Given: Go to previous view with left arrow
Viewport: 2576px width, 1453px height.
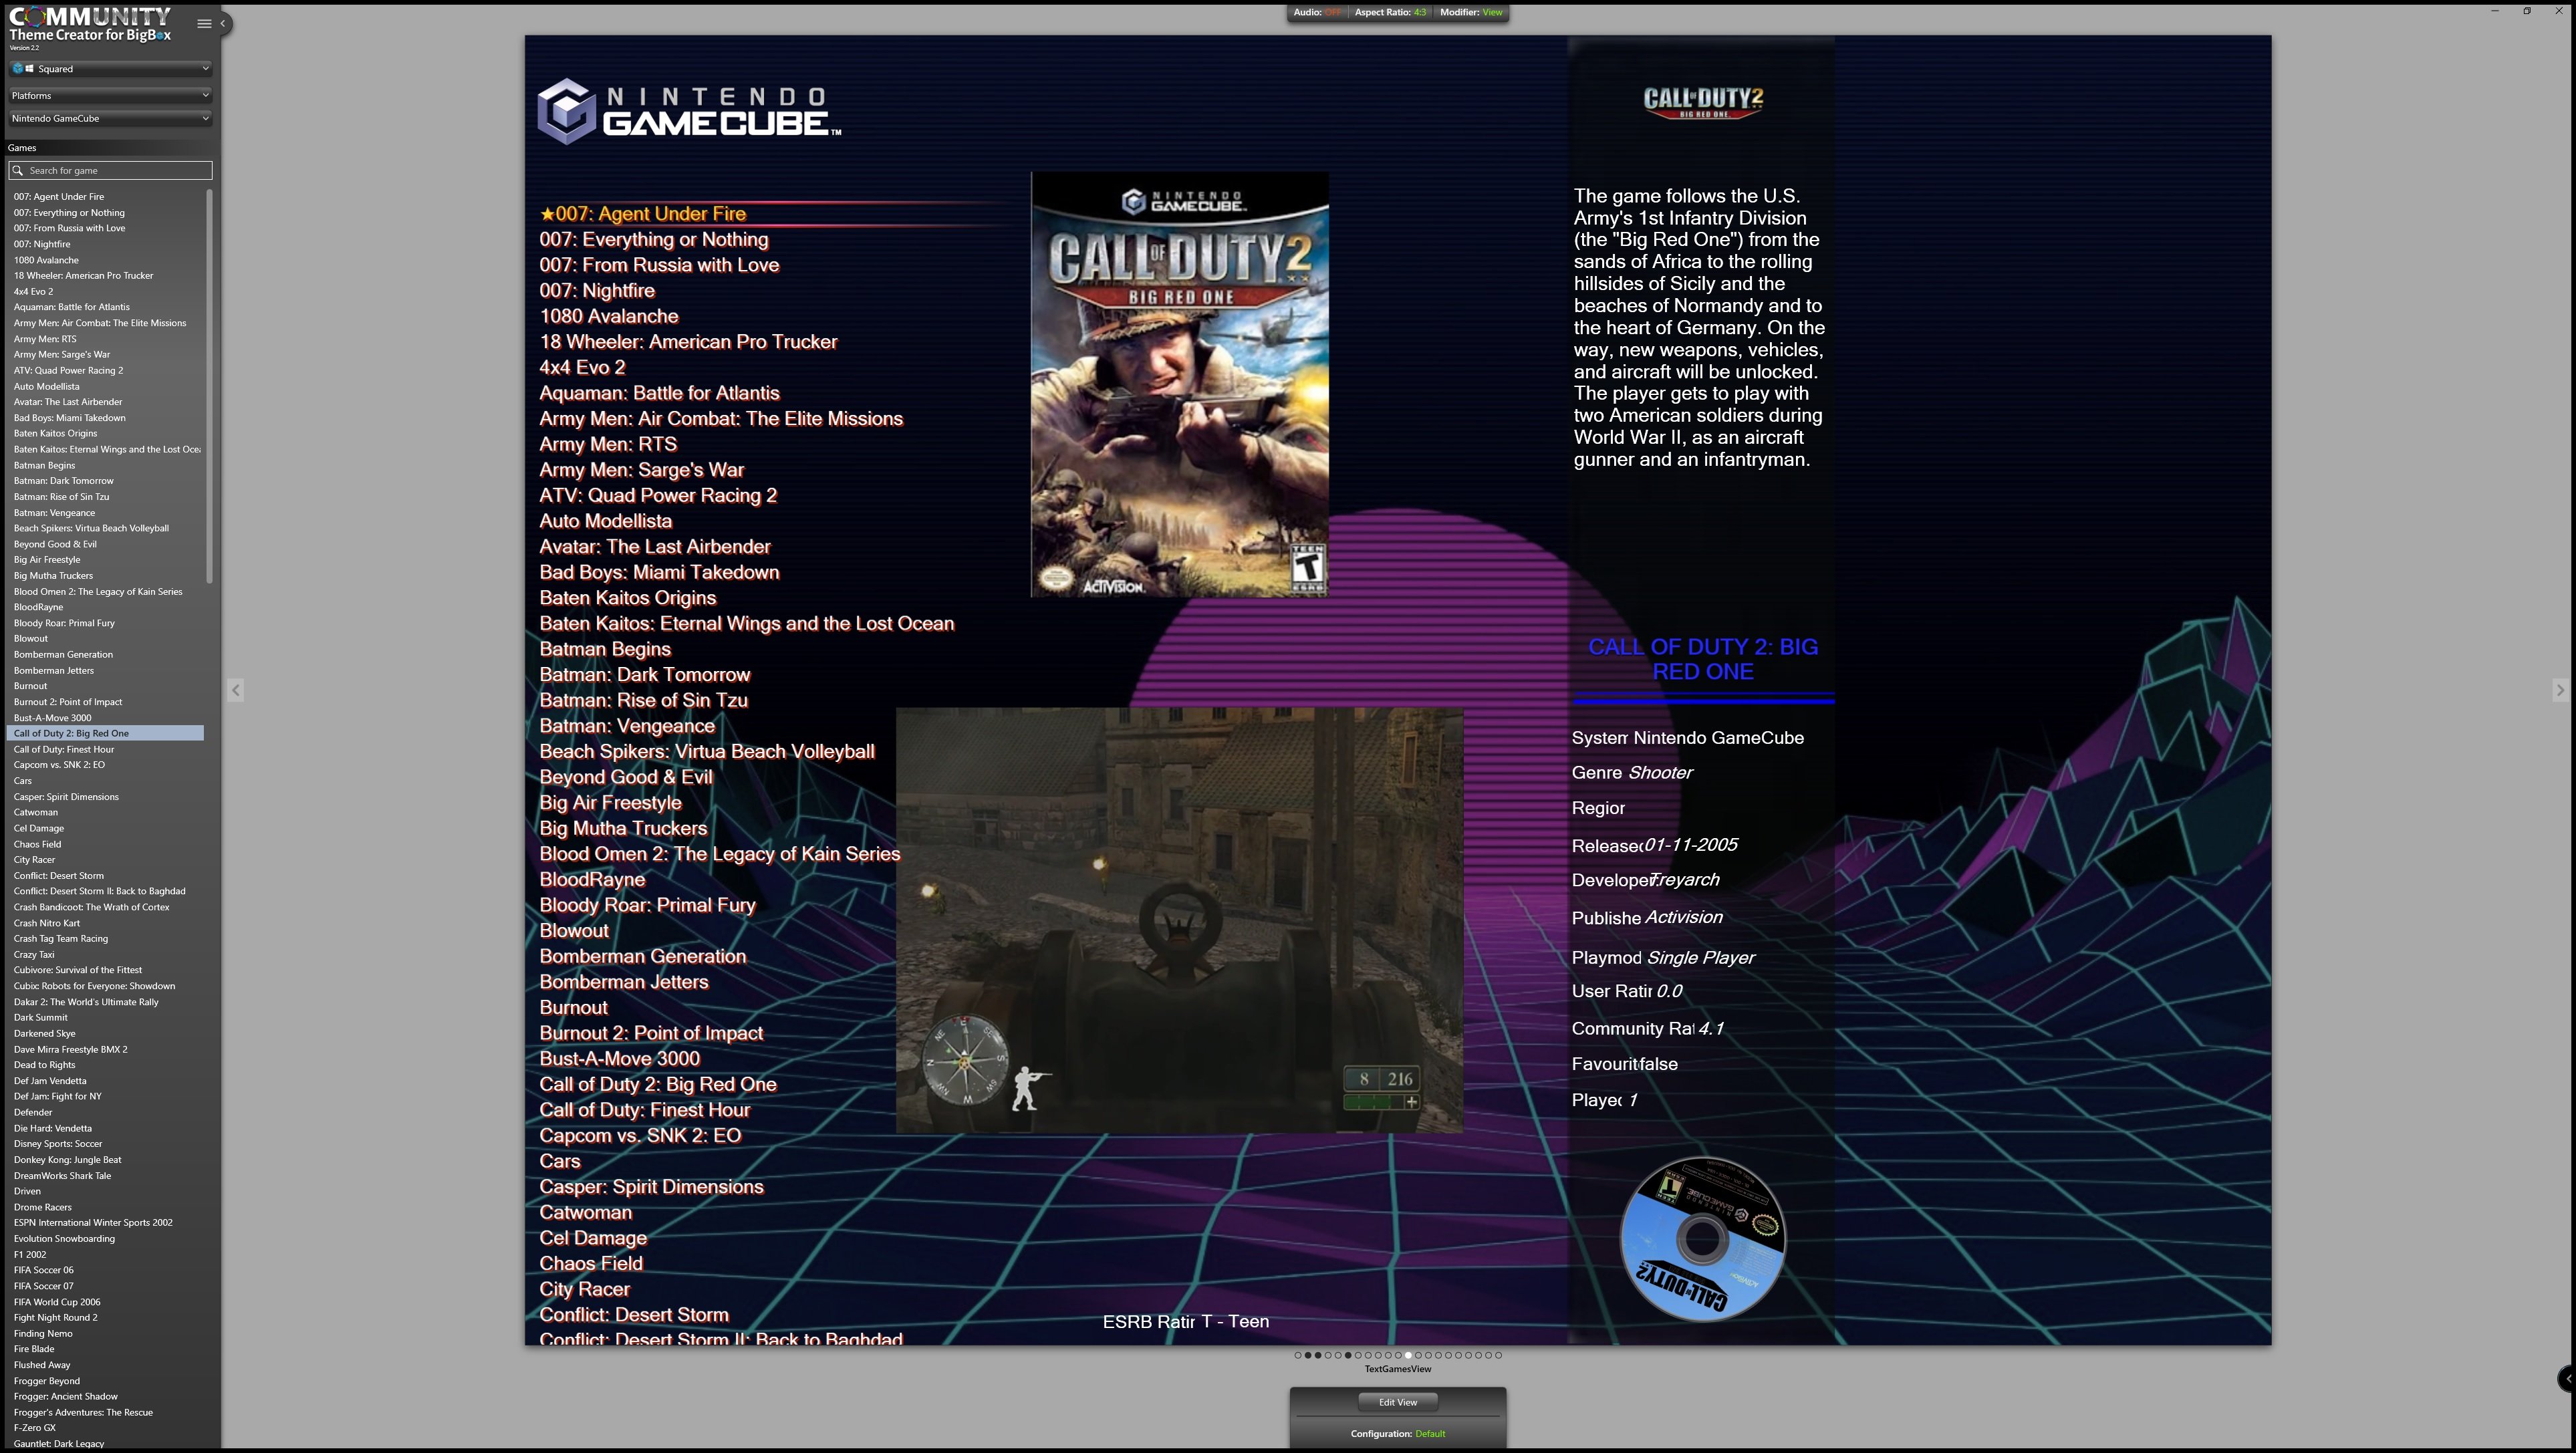Looking at the screenshot, I should 235,690.
